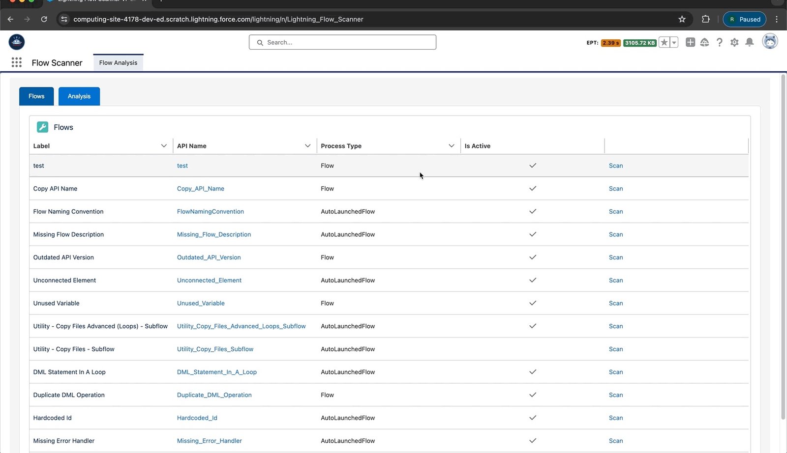This screenshot has height=453, width=787.
Task: Scan the Unconnected Element flow
Action: [616, 281]
